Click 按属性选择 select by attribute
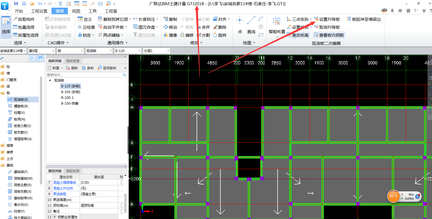 [x=26, y=35]
